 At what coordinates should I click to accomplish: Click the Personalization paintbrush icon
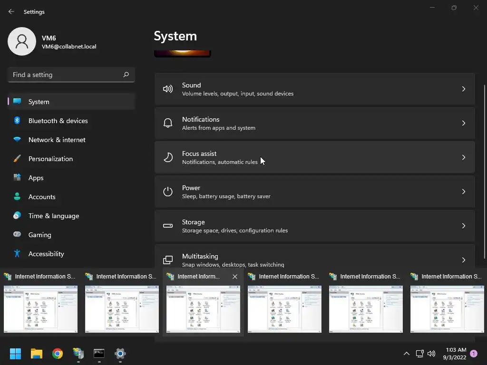[x=17, y=159]
